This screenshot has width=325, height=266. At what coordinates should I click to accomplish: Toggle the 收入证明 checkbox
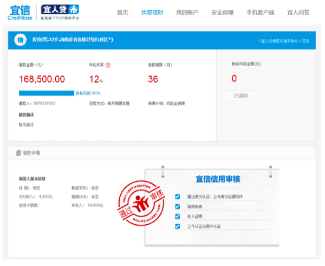(x=178, y=216)
